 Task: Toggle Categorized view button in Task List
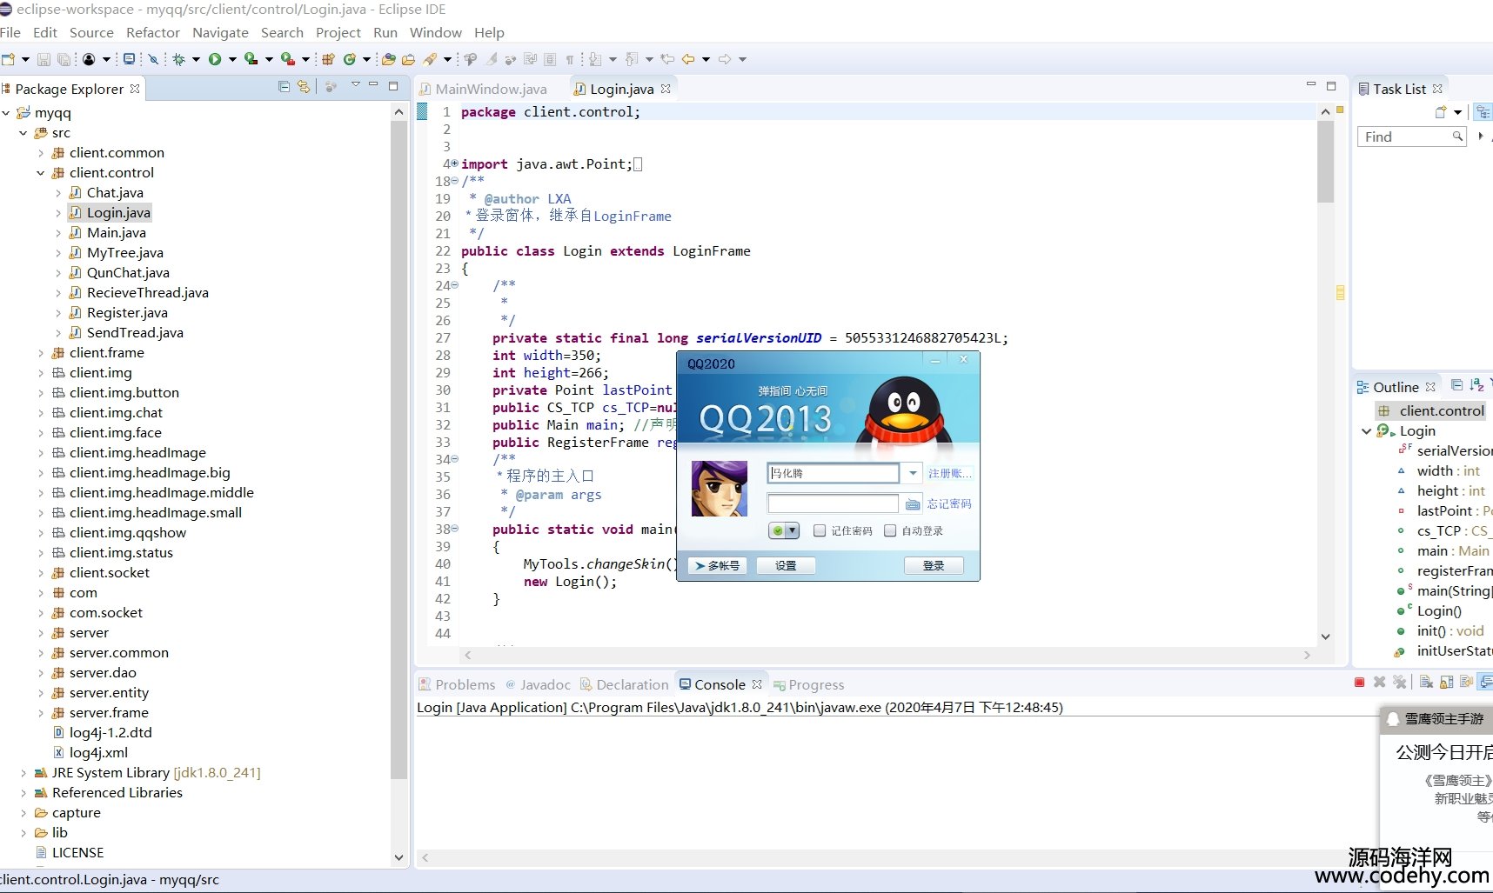click(x=1483, y=112)
